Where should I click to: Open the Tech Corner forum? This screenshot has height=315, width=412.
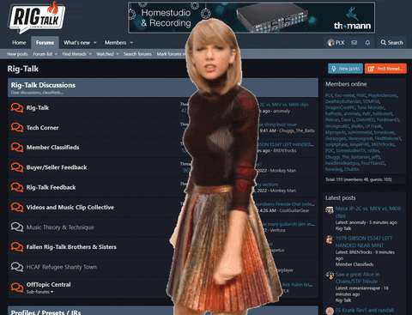pyautogui.click(x=42, y=128)
